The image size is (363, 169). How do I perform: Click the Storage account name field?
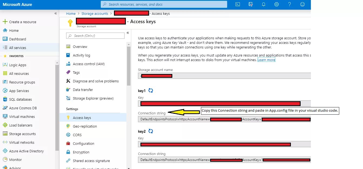[224, 76]
